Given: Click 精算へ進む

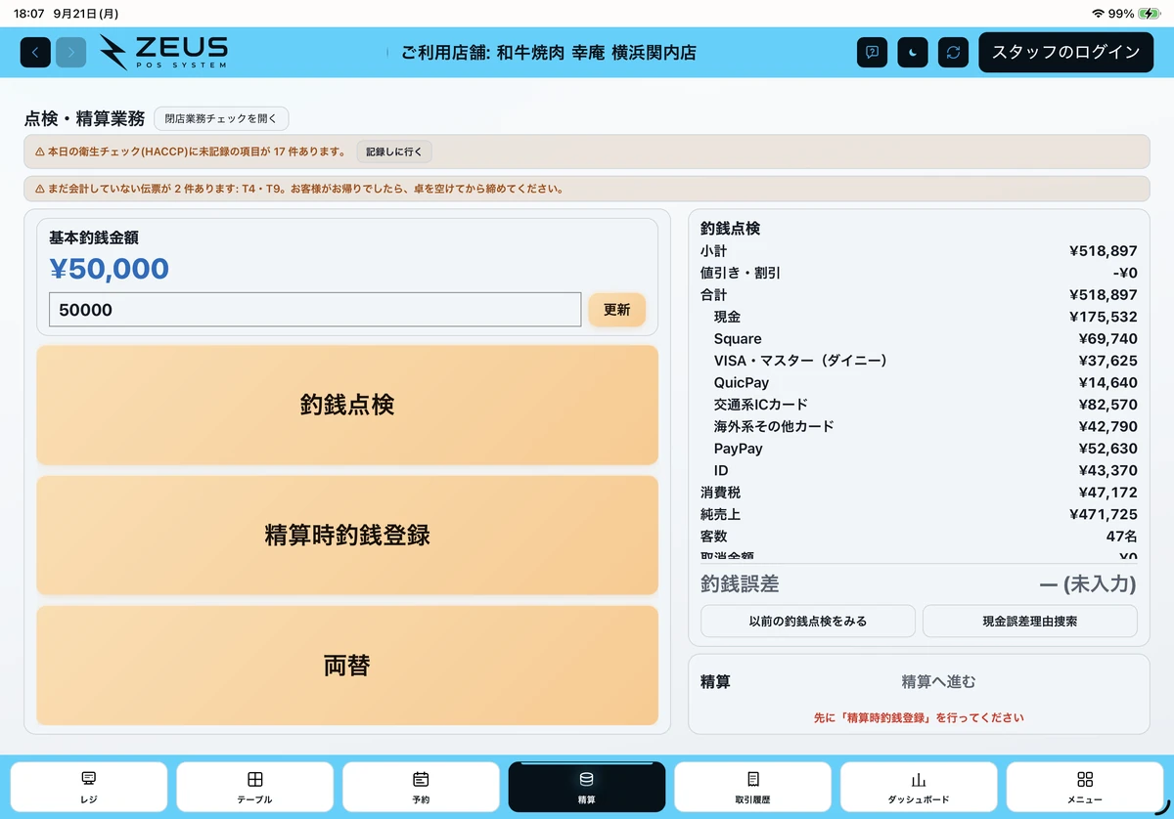Looking at the screenshot, I should coord(938,682).
